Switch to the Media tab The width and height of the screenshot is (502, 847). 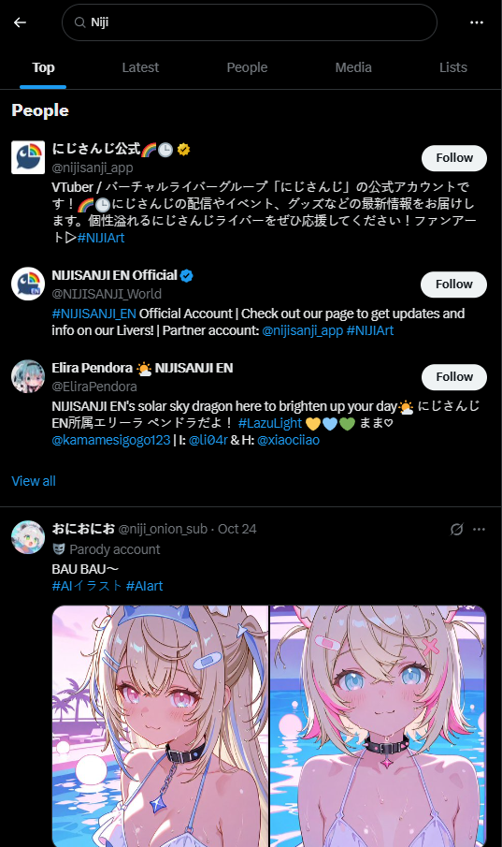click(353, 67)
